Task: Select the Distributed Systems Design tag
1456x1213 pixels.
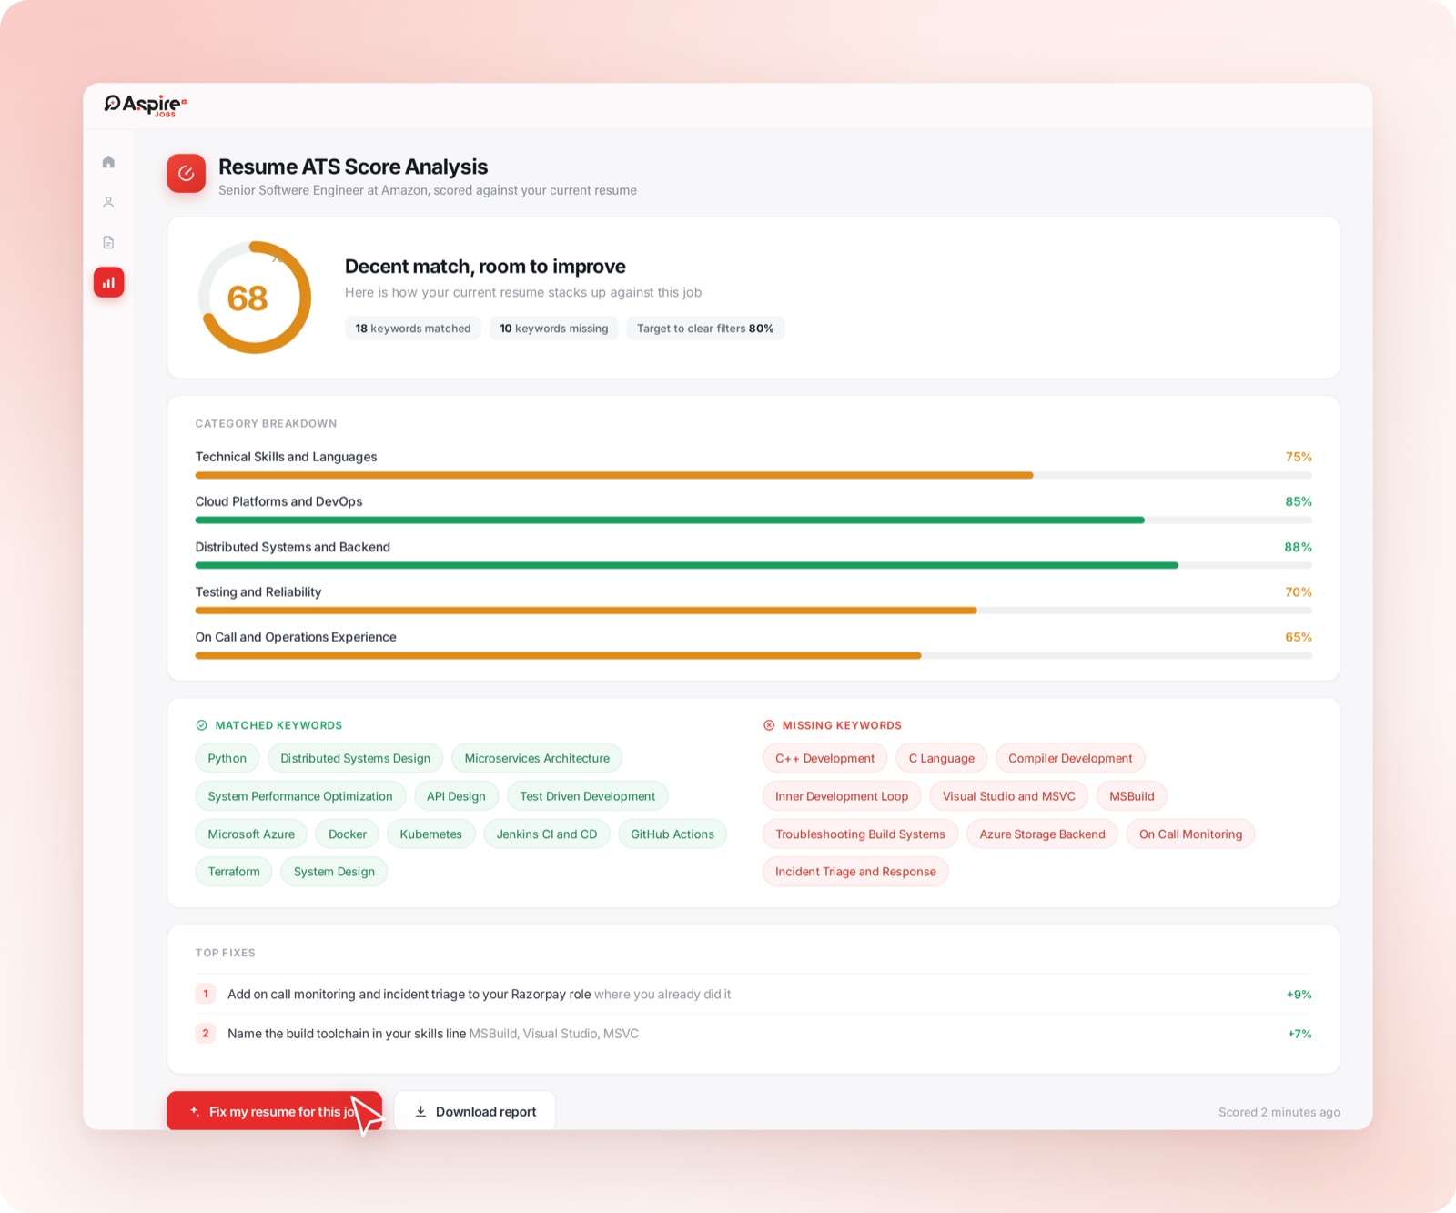Action: 356,758
